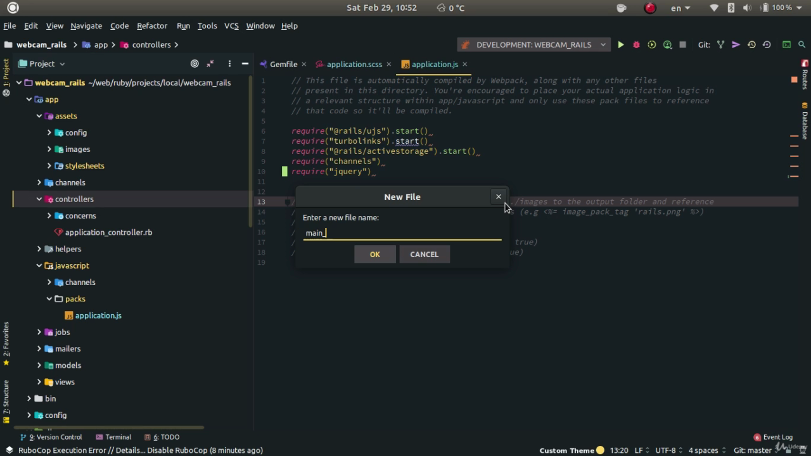Hide the Project panel with minus icon

tap(245, 63)
